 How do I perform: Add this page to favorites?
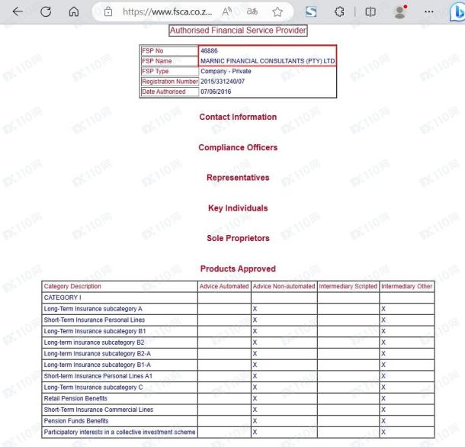[x=277, y=12]
